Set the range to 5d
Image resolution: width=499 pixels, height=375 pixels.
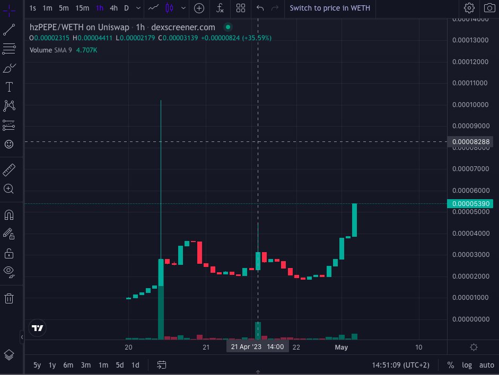[x=120, y=365]
